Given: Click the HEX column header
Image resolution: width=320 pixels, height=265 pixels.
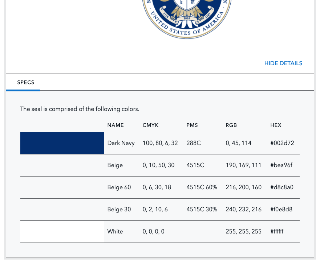Looking at the screenshot, I should (276, 125).
